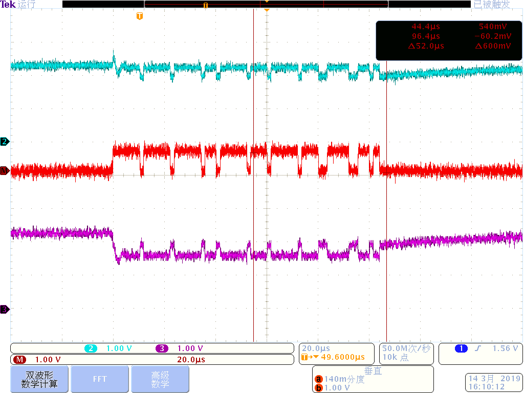Click the 20.0μs horizontal timebase readout

tap(316, 348)
